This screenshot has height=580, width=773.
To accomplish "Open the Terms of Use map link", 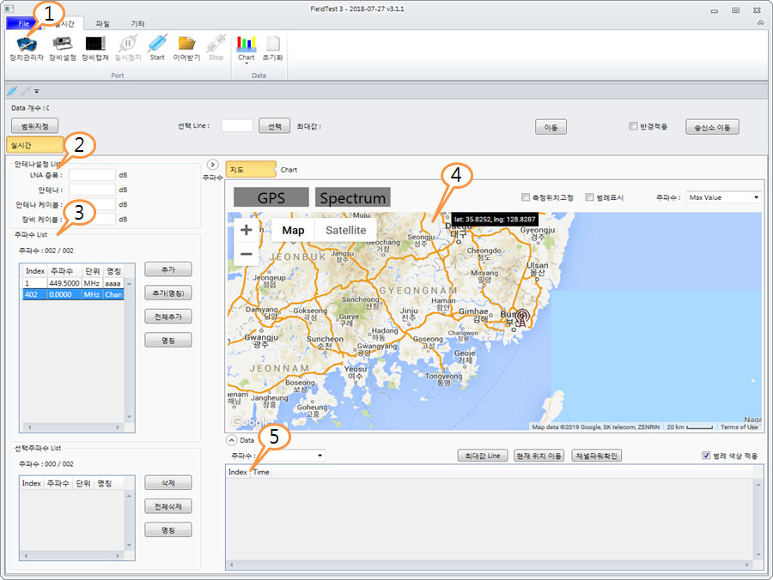I will pos(739,427).
